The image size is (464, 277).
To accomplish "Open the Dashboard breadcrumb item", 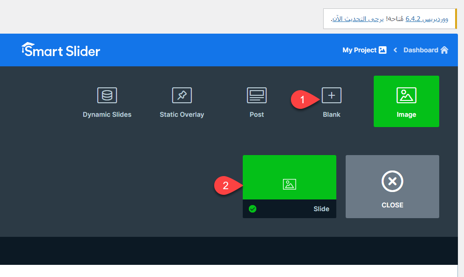I will [x=420, y=50].
